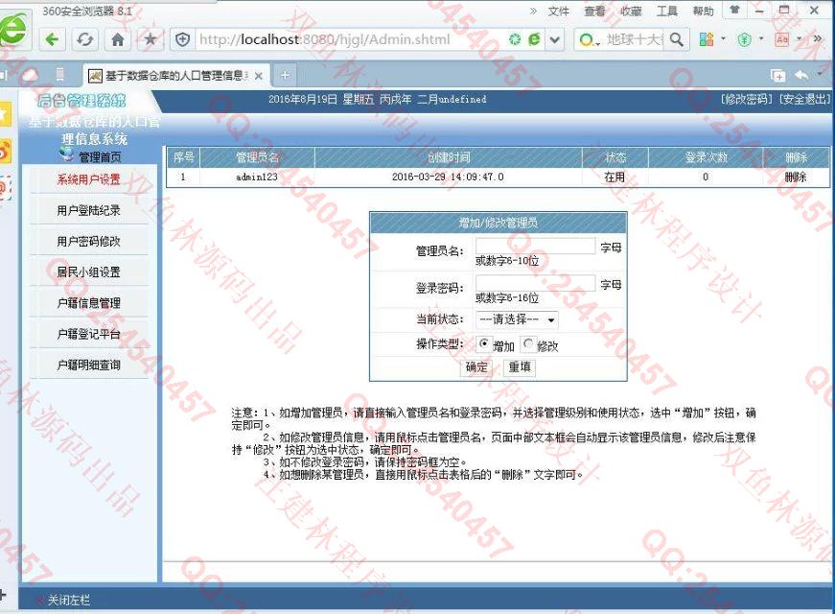Click the 创建时间 column header
The image size is (835, 614).
pos(449,157)
